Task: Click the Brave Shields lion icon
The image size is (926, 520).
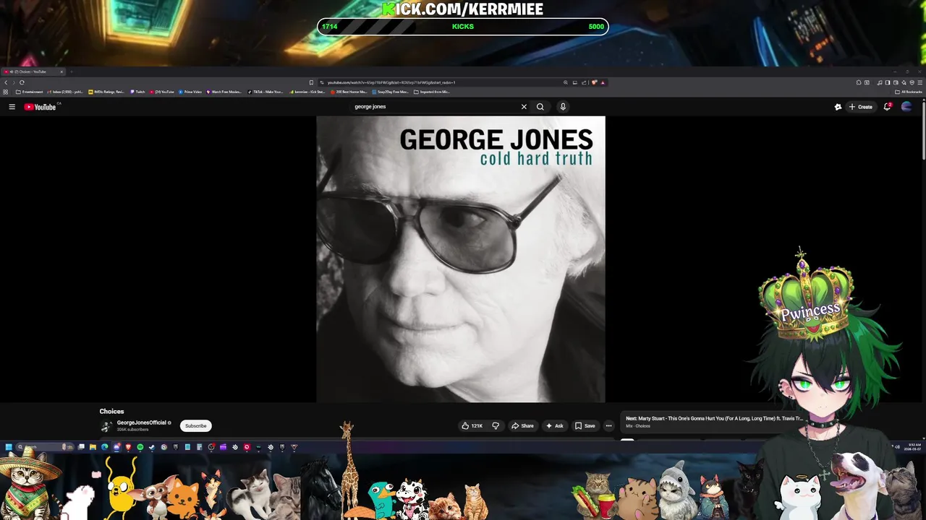Action: [595, 82]
